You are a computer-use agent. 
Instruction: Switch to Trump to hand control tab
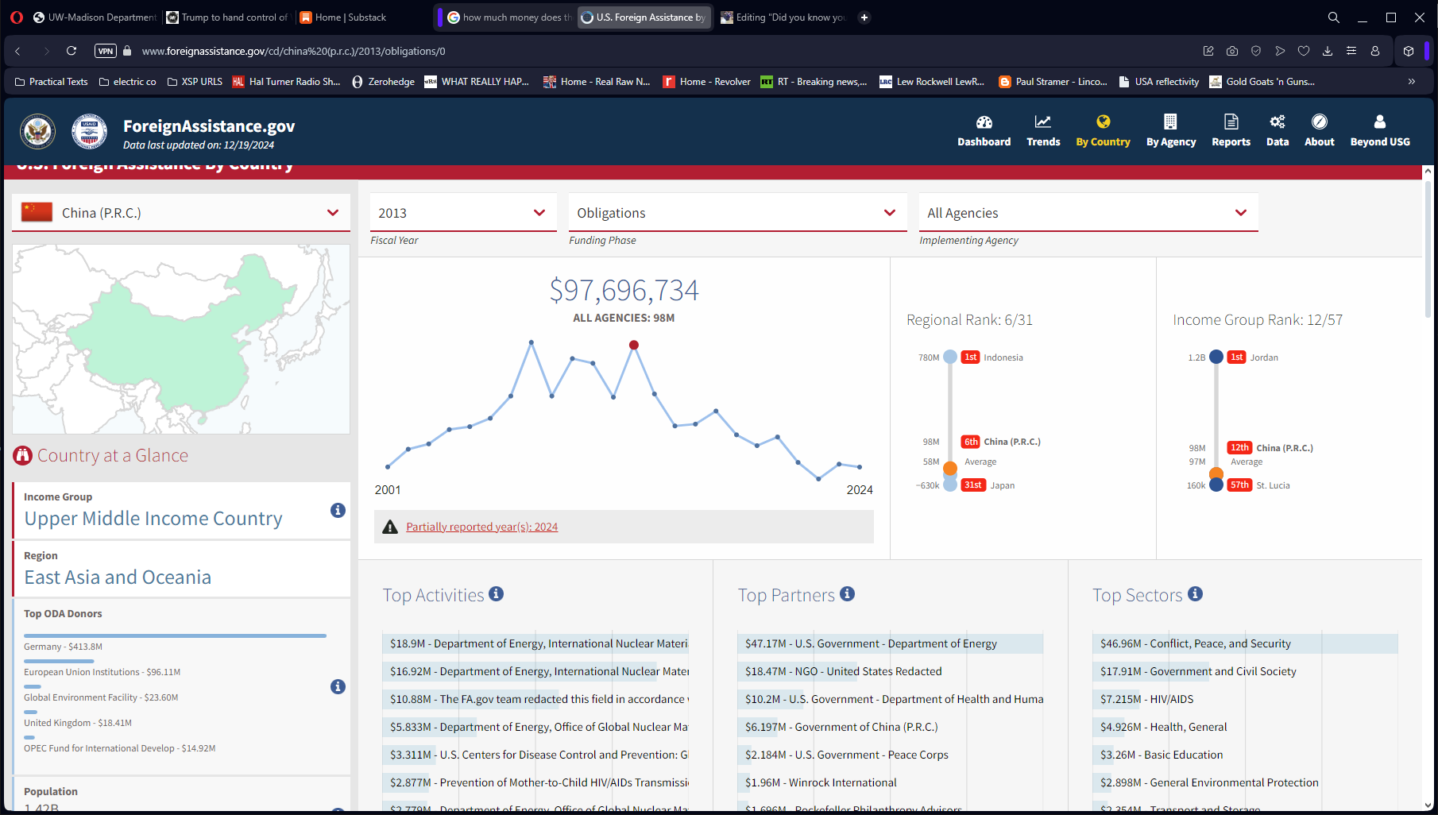[x=228, y=17]
